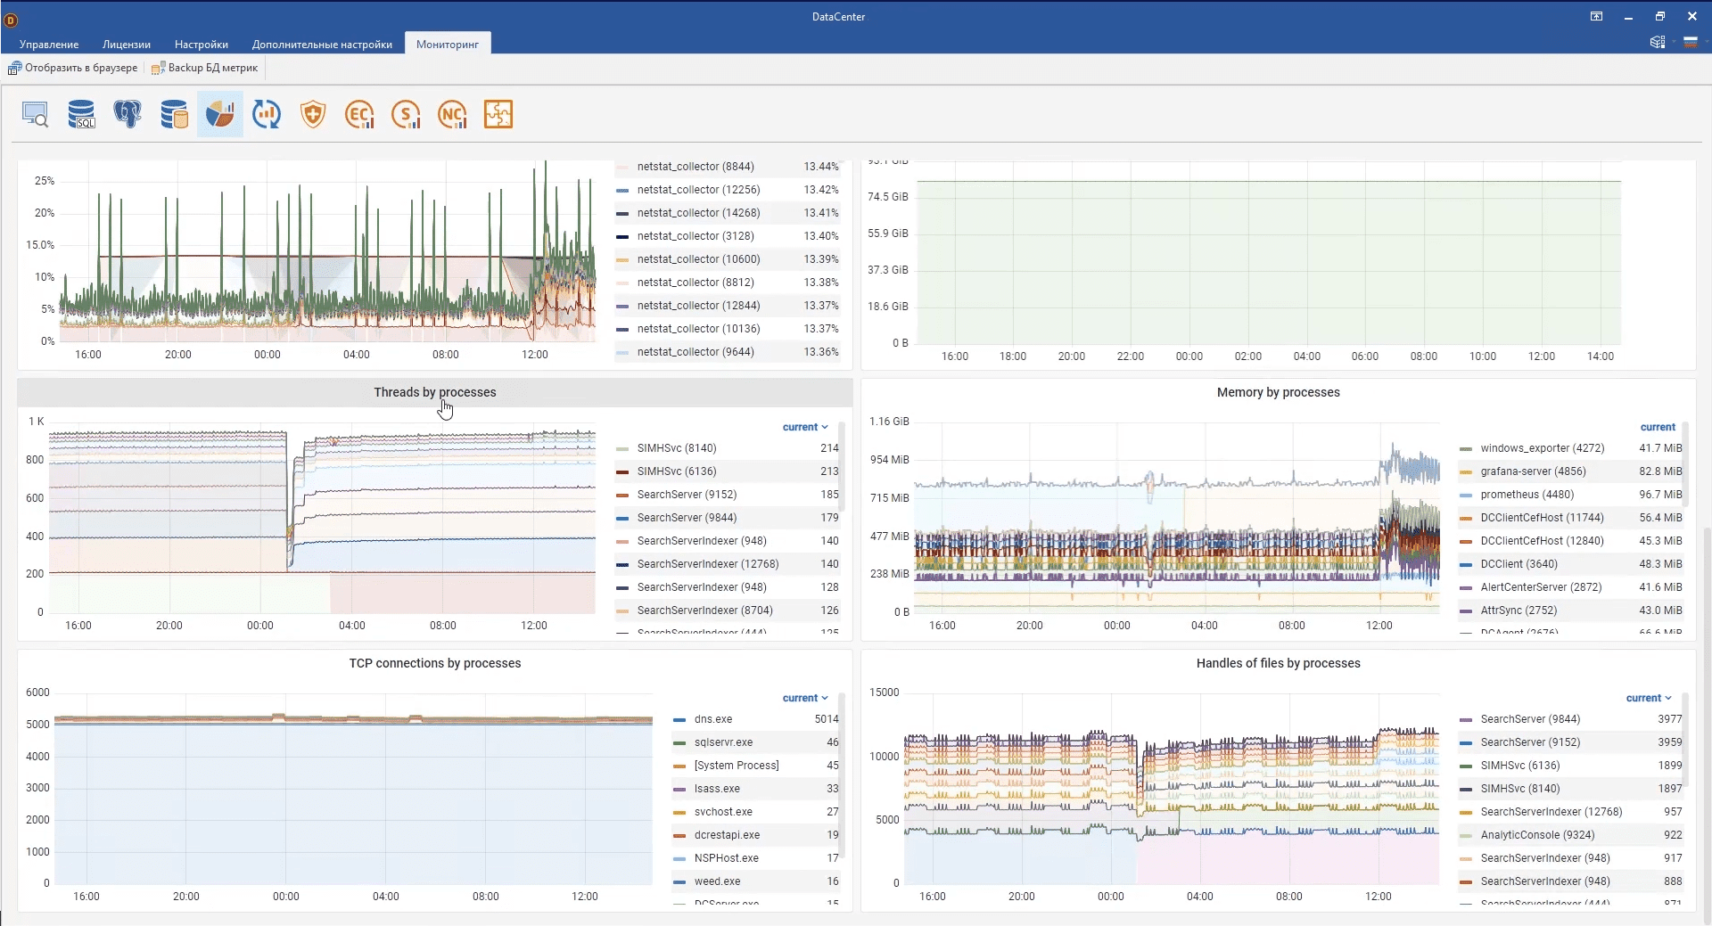
Task: Click 'Backup БД метрик' toolbar button
Action: coord(205,68)
